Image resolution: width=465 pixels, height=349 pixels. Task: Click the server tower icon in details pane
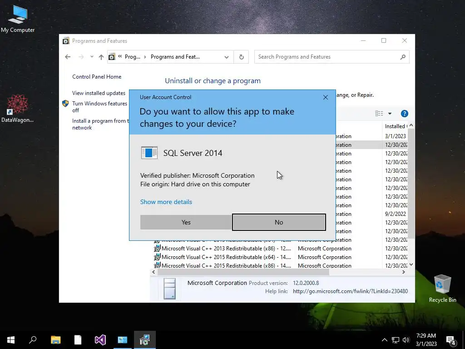170,289
